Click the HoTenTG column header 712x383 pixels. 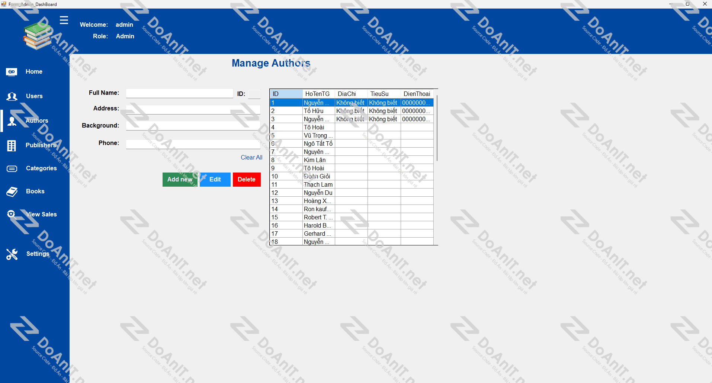pos(319,94)
